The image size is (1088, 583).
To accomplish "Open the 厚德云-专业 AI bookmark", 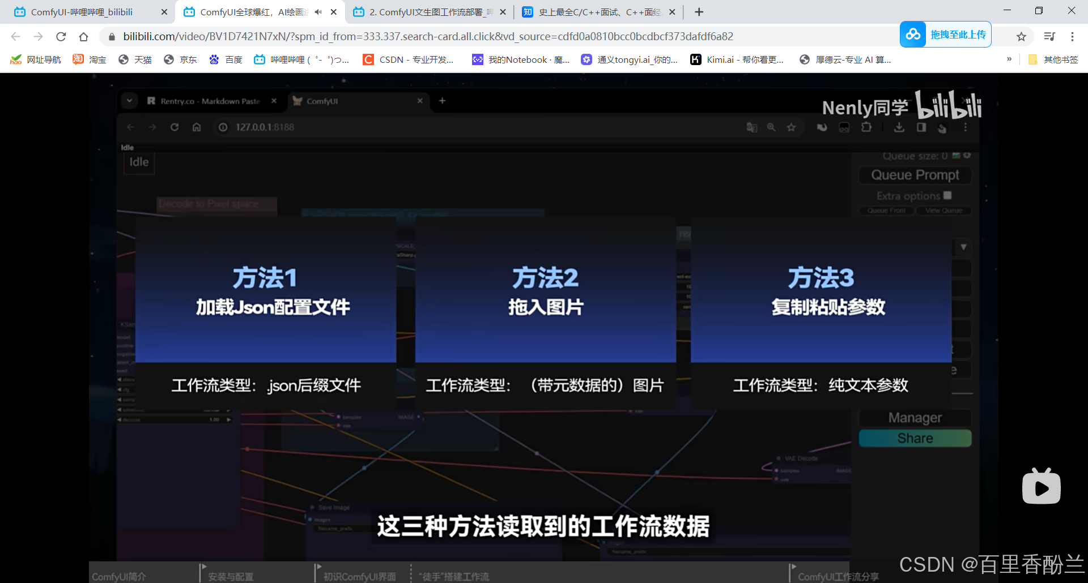I will click(x=845, y=59).
